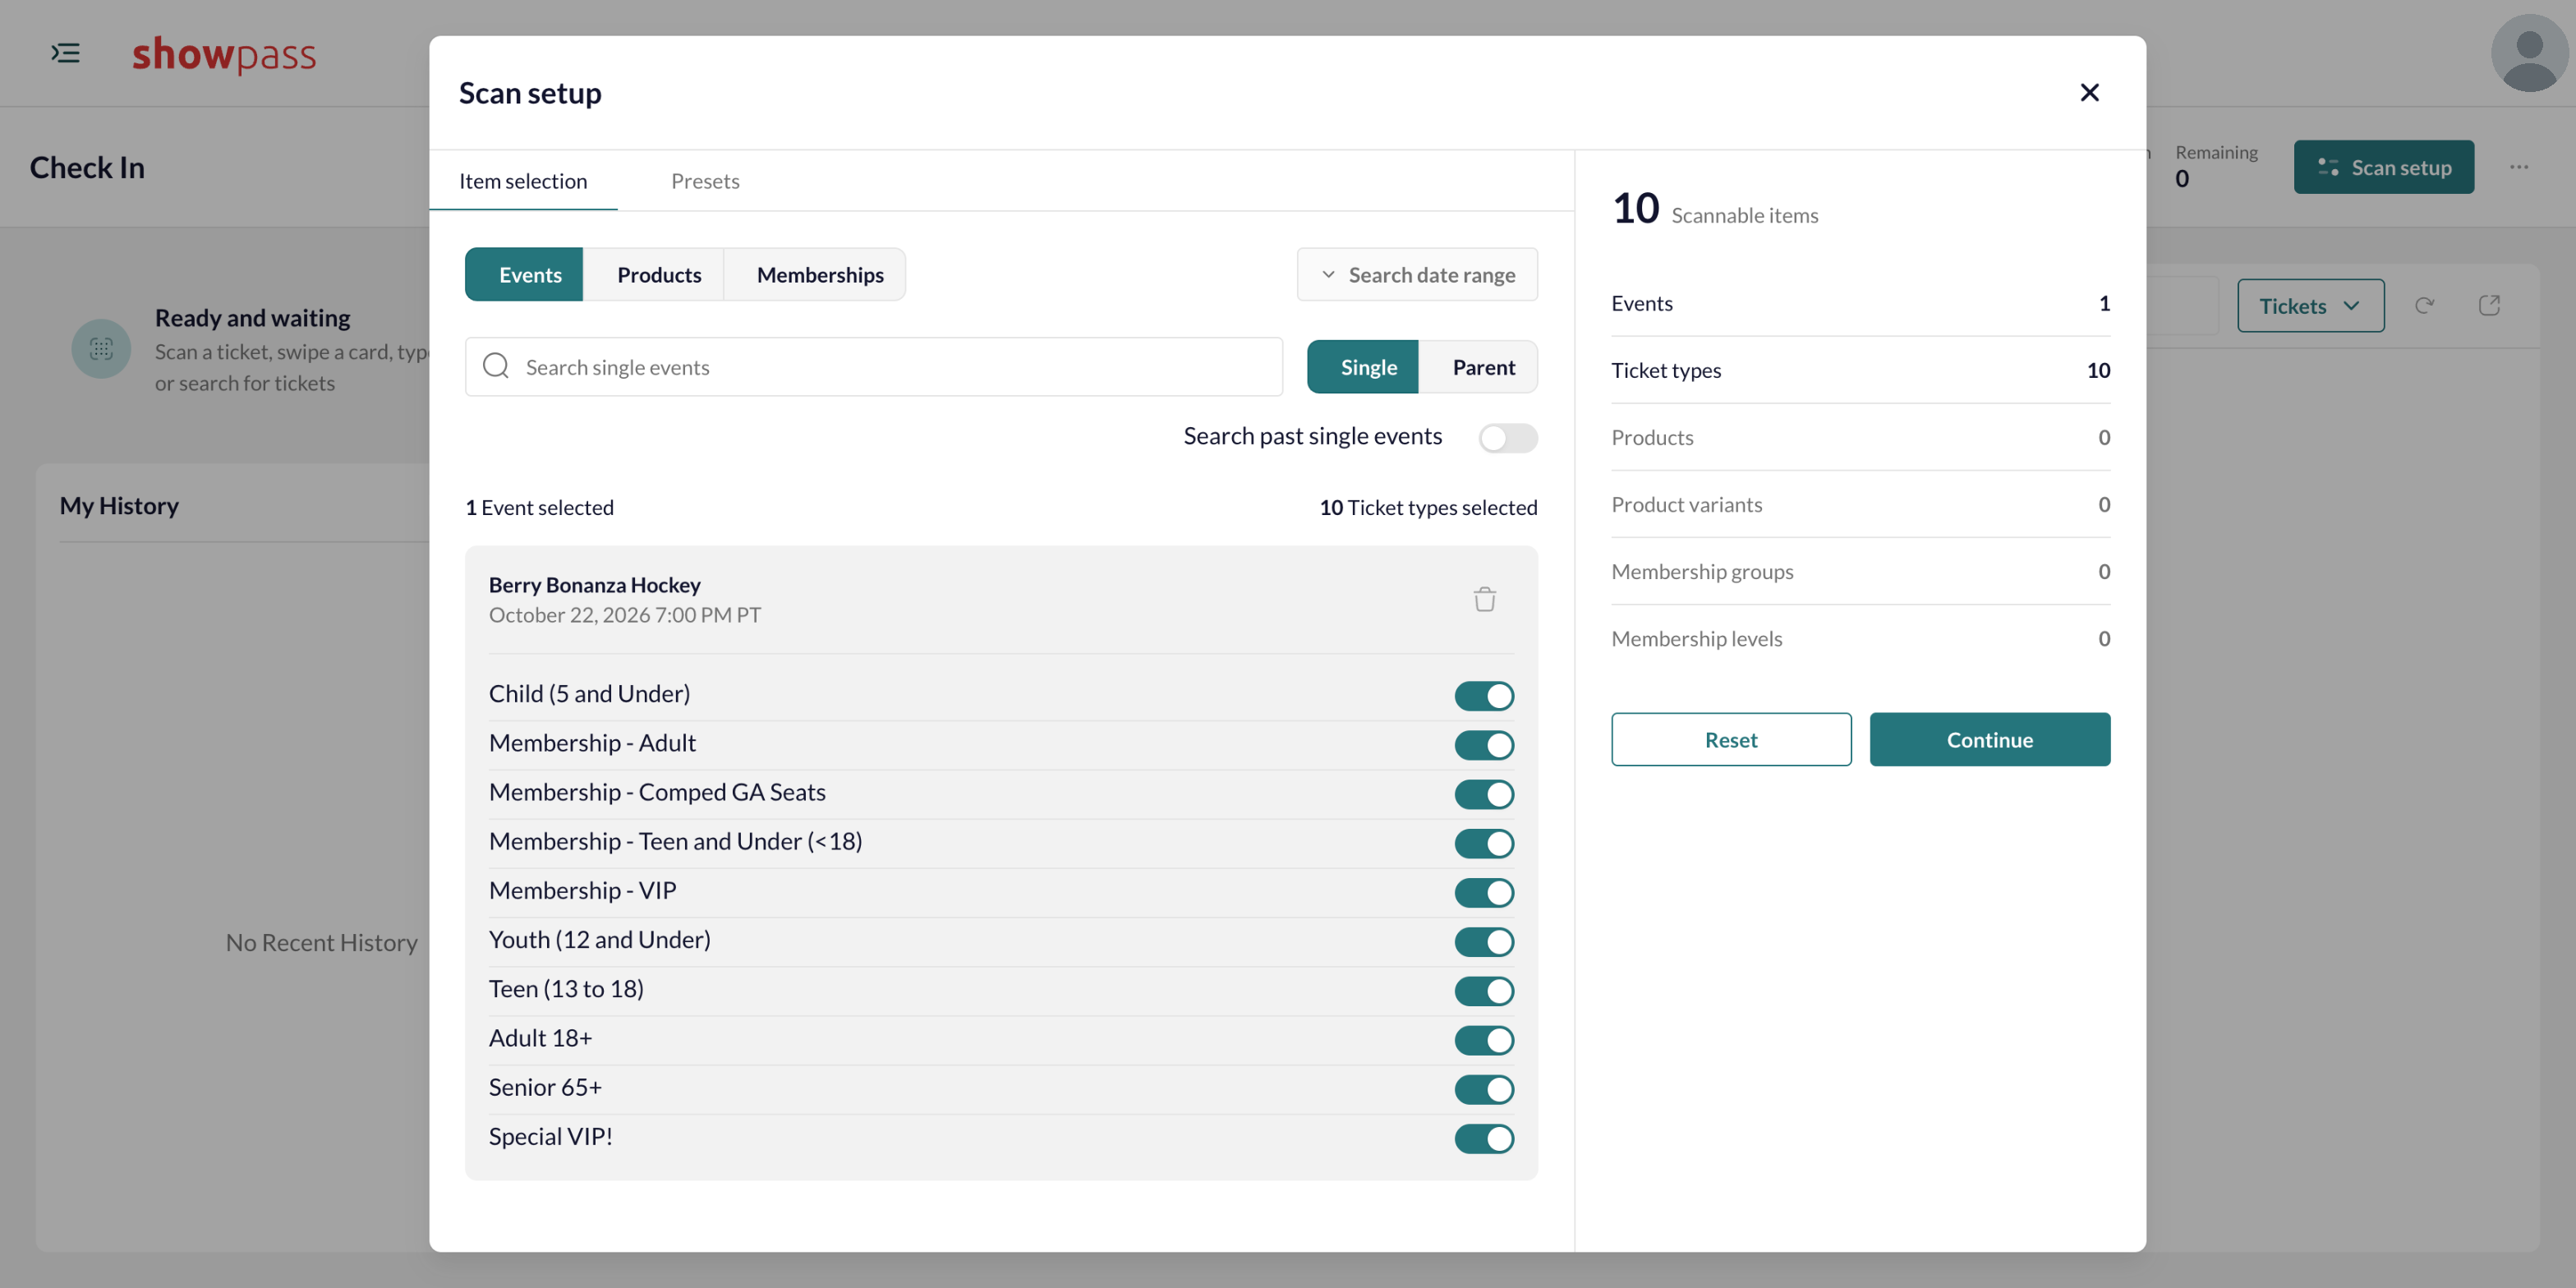Click the Continue button
Image resolution: width=2576 pixels, height=1288 pixels.
(1990, 740)
